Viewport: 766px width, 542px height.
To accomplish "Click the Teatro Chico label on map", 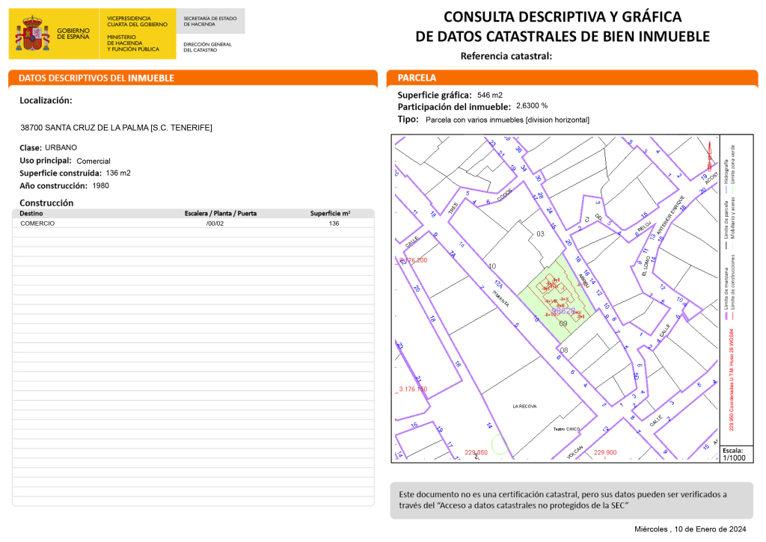I will (x=568, y=428).
